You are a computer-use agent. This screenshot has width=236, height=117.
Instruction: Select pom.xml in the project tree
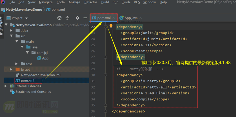coord(28,81)
